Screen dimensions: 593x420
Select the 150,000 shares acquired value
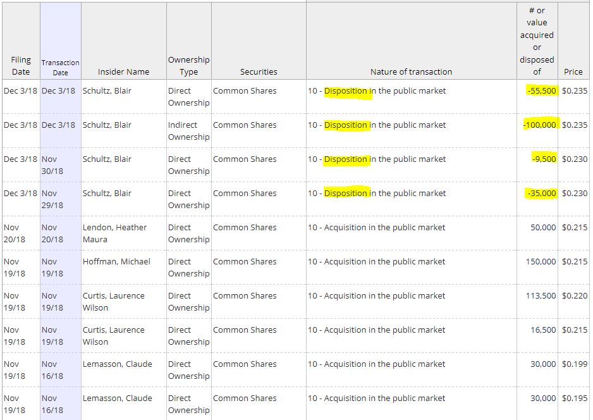click(x=541, y=262)
